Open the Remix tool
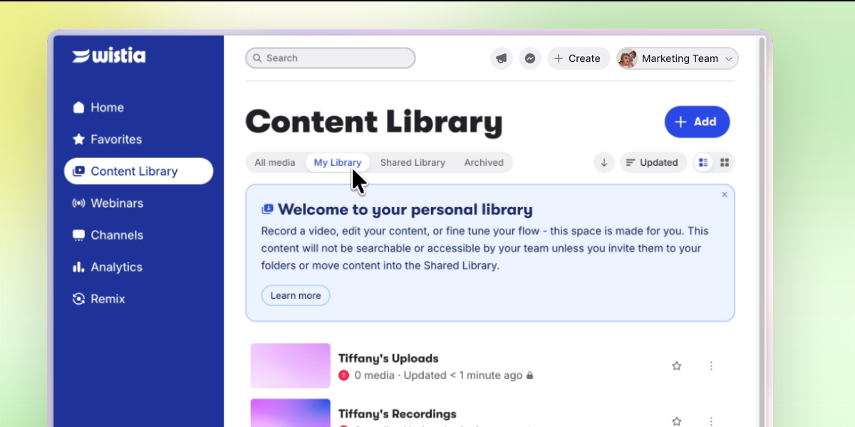855x427 pixels. pyautogui.click(x=107, y=299)
